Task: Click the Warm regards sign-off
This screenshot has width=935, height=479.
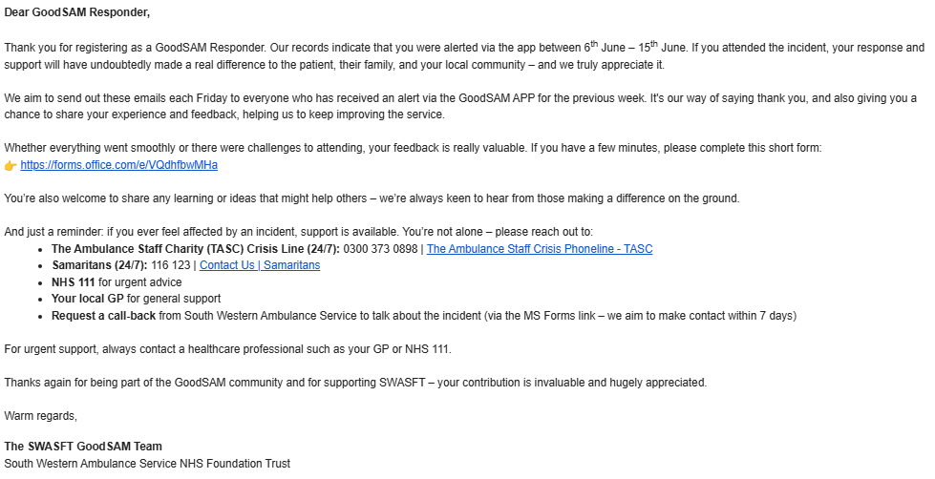Action: pos(41,415)
